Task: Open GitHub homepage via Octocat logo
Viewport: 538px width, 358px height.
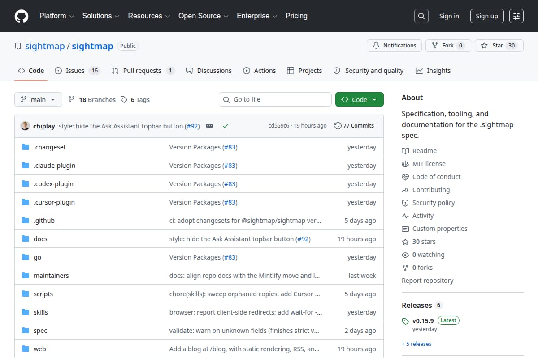Action: (22, 16)
